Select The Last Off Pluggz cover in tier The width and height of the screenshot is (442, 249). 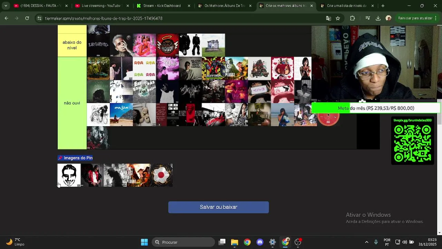[x=236, y=68]
